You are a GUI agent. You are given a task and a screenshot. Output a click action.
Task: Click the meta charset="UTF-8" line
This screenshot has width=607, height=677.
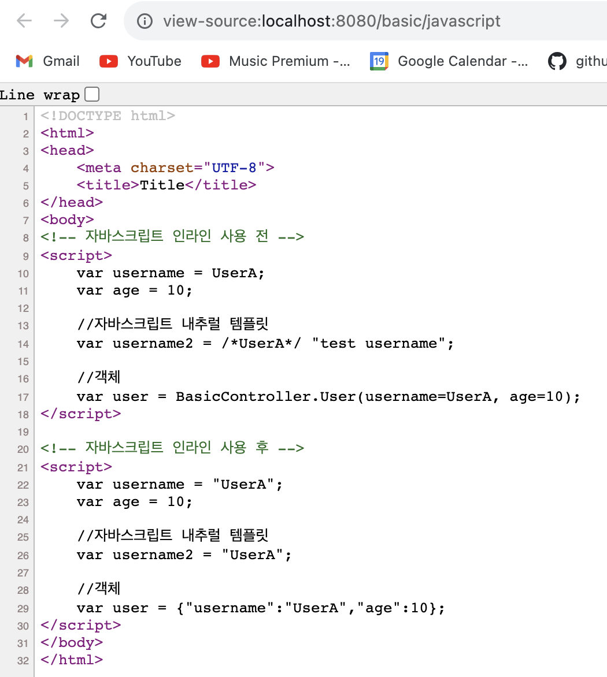click(175, 168)
